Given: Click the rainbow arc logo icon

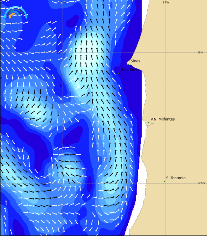Looking at the screenshot, I should coord(16,13).
